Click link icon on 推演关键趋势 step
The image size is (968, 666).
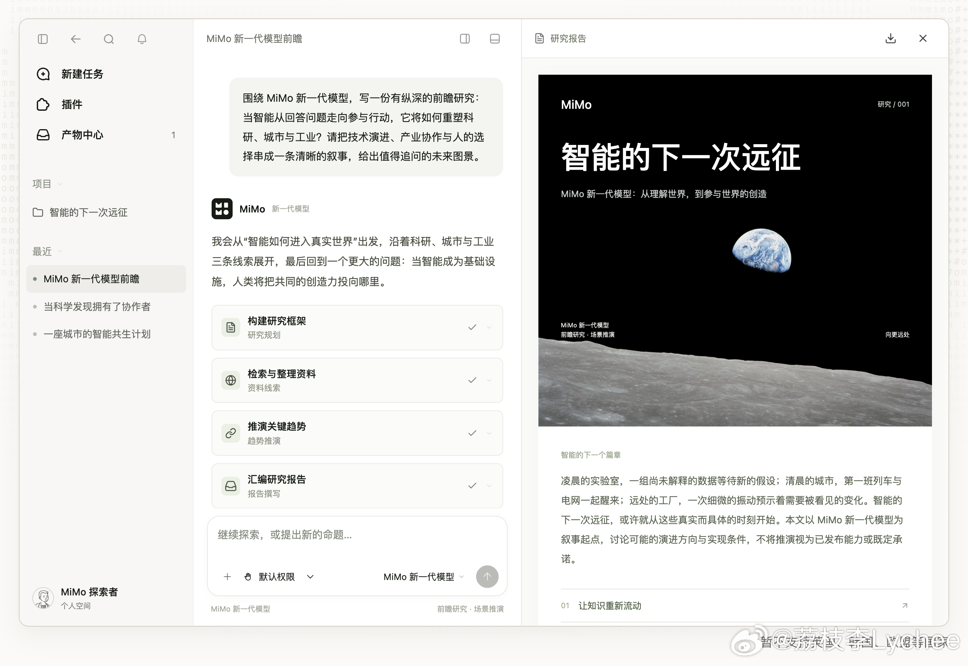click(x=231, y=433)
